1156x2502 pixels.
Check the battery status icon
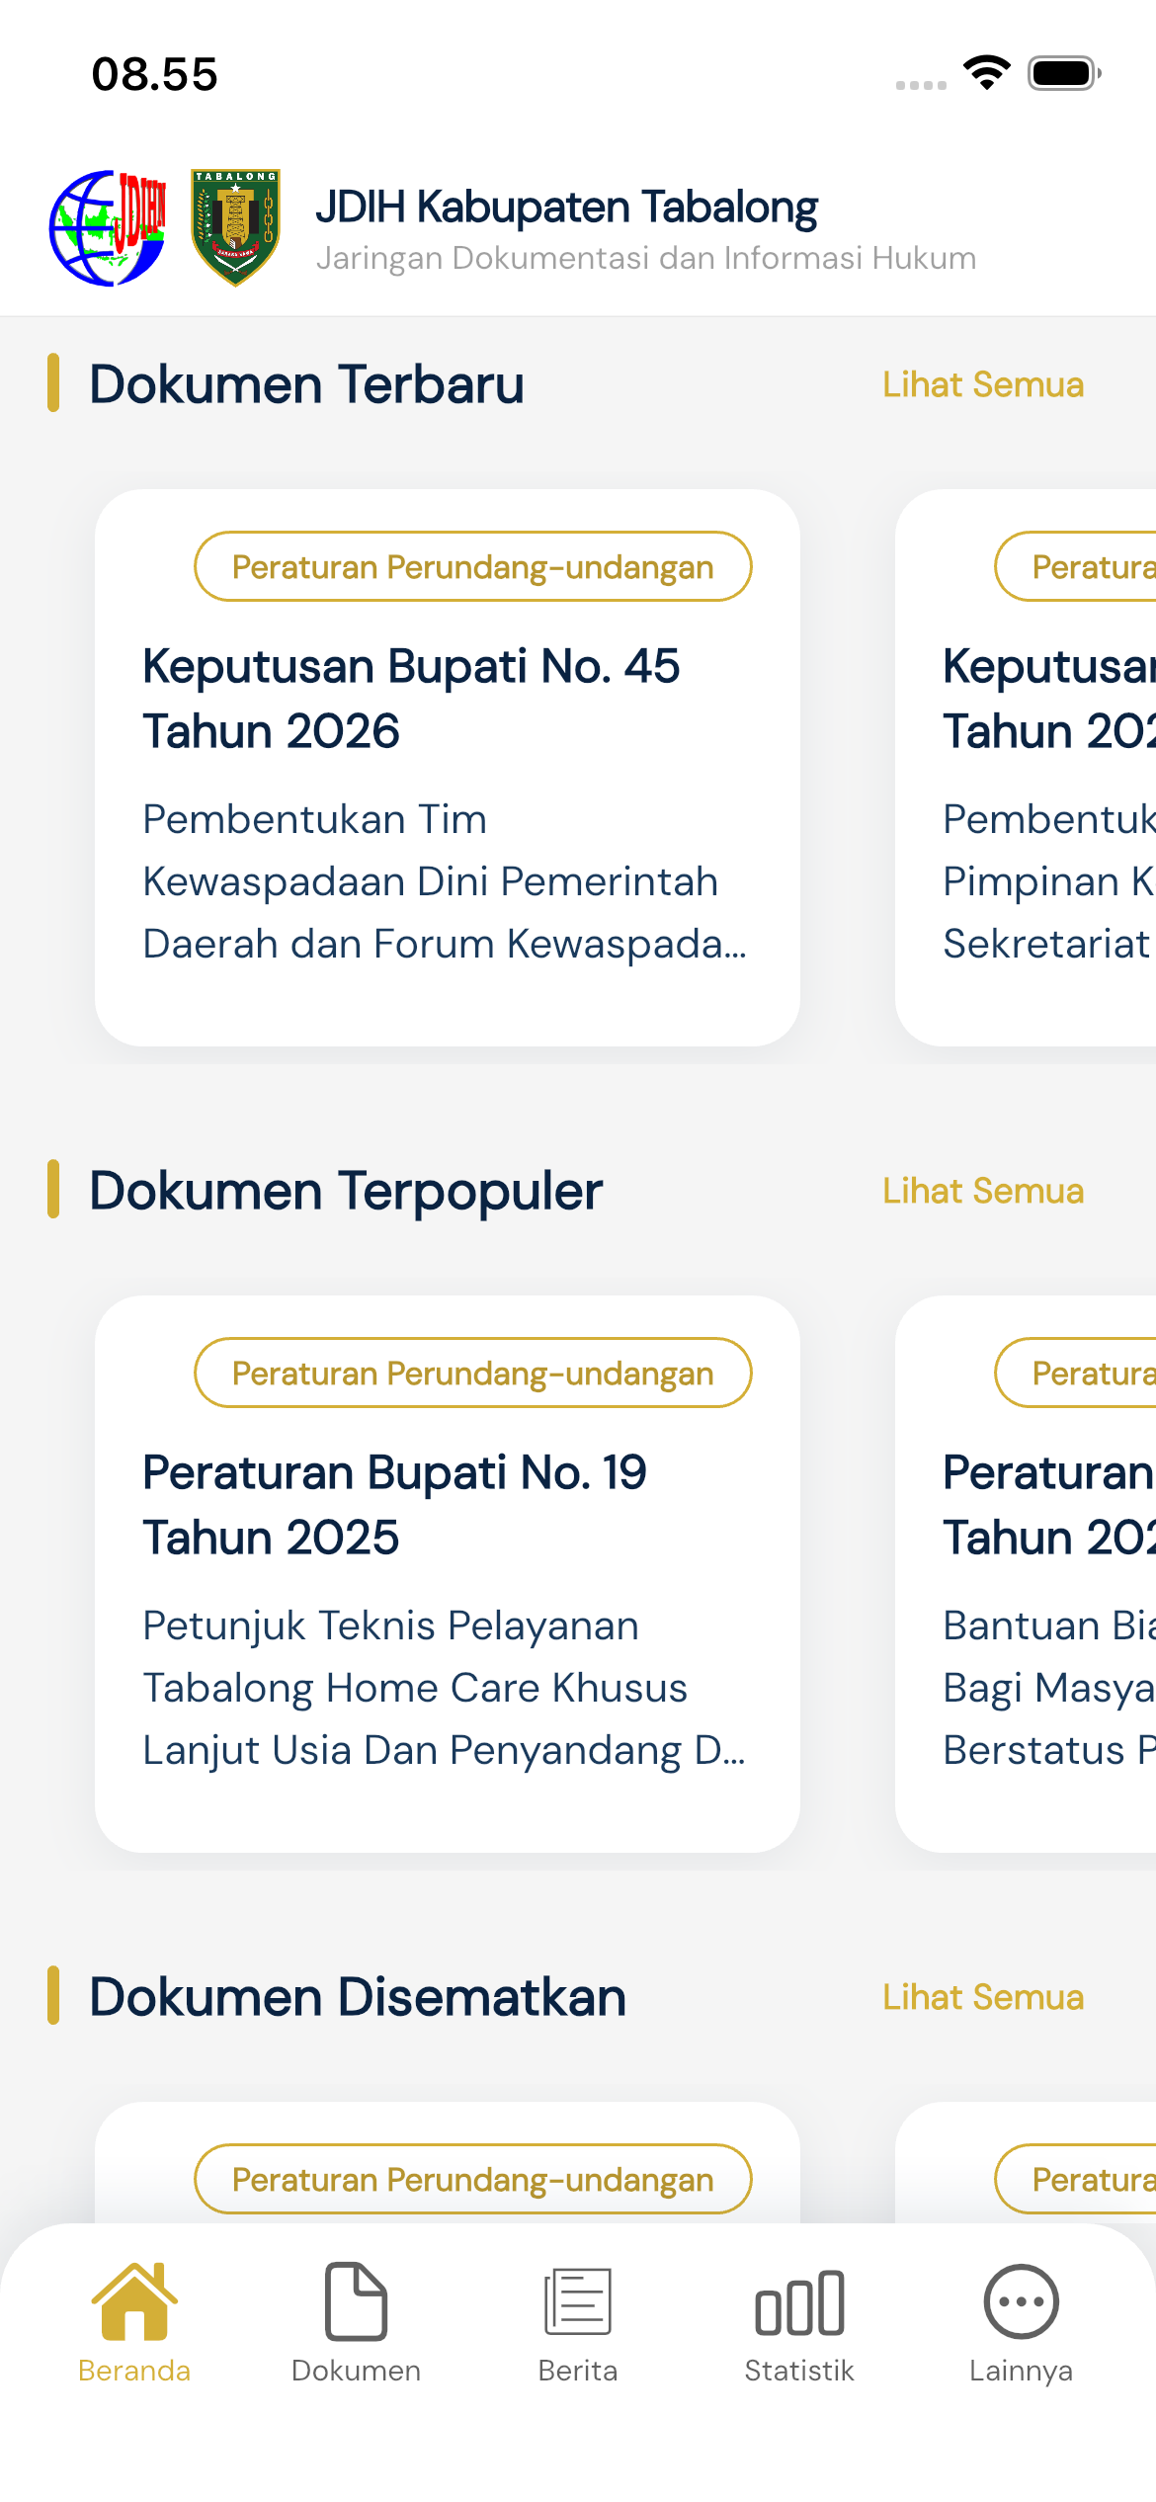1064,73
